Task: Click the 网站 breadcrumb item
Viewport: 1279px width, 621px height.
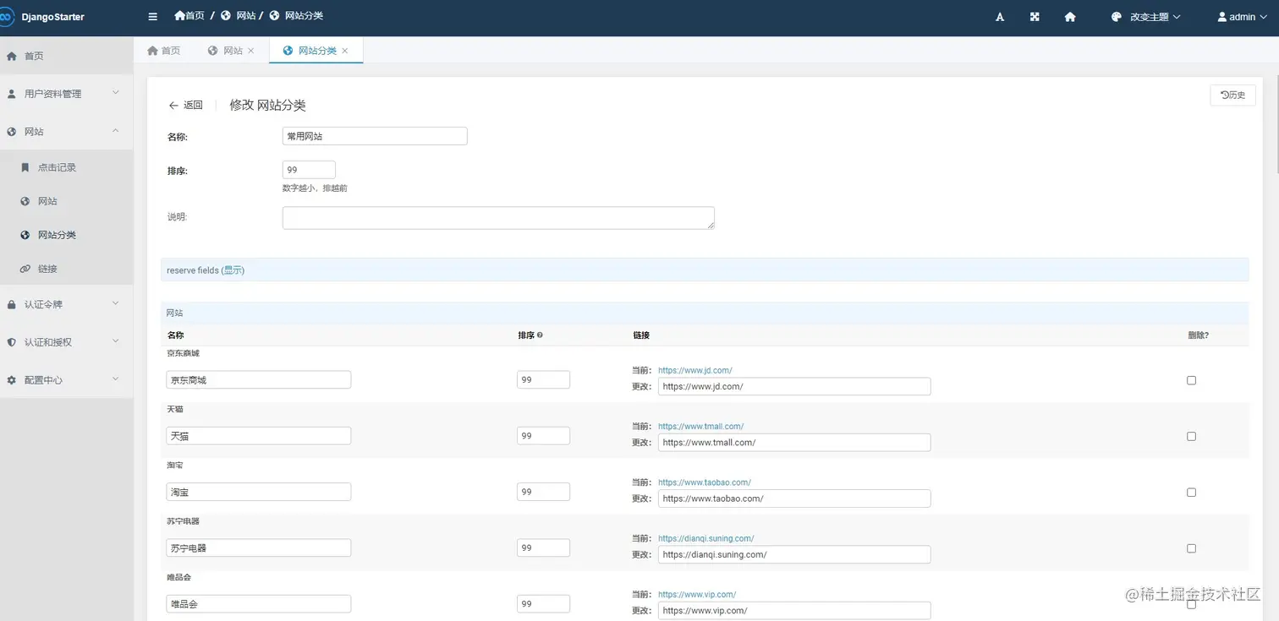Action: pyautogui.click(x=238, y=15)
